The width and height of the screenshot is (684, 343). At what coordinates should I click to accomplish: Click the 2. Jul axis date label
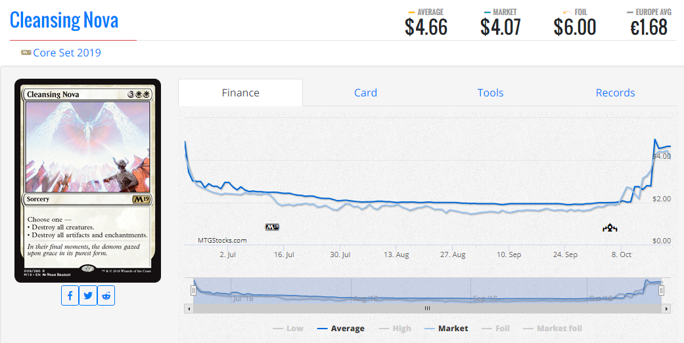(x=228, y=254)
